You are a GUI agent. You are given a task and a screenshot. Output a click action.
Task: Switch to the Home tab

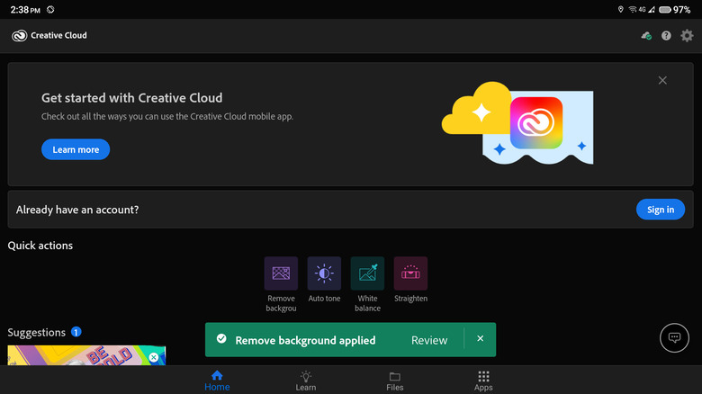217,381
